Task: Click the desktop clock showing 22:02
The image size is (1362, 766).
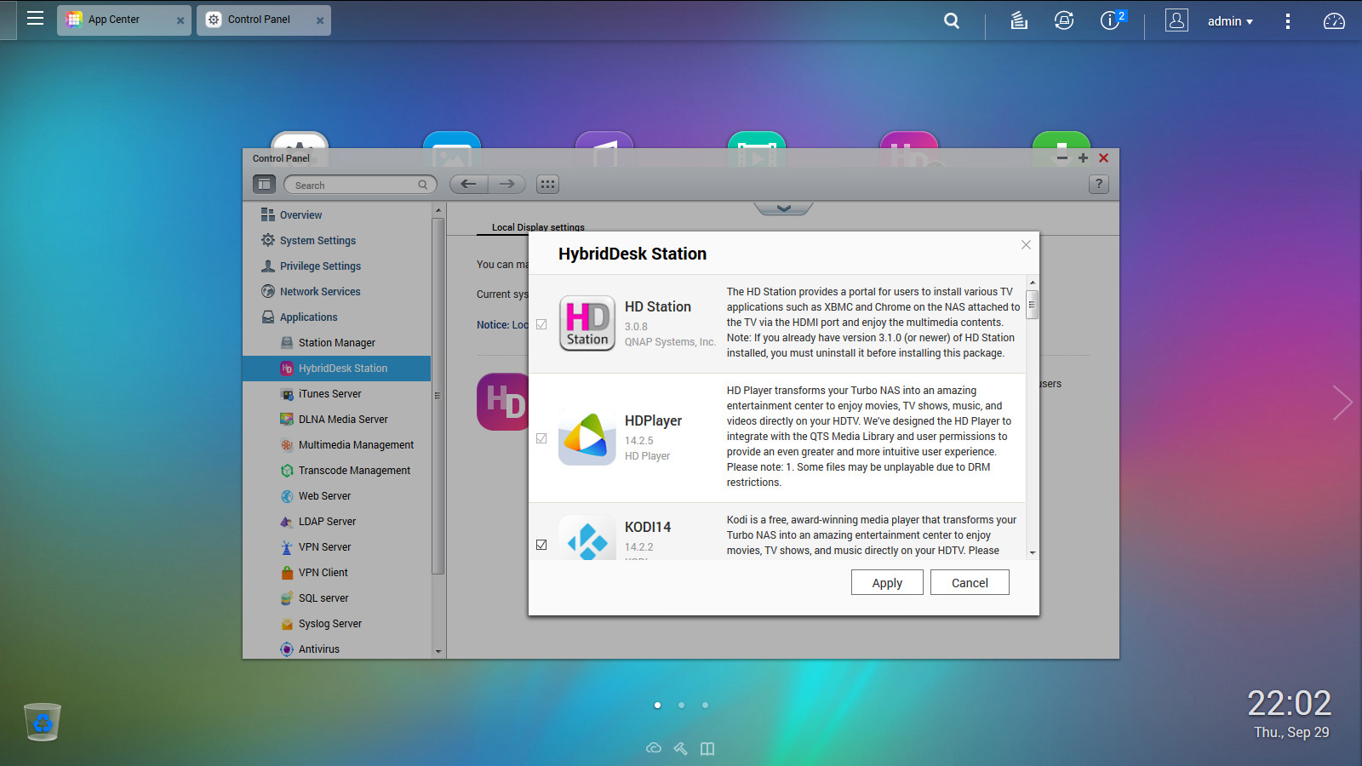Action: pyautogui.click(x=1289, y=703)
